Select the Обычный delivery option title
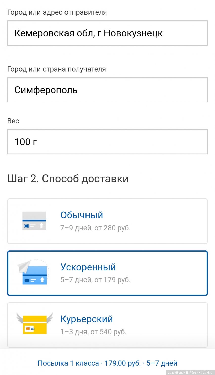215x375 pixels. [82, 215]
